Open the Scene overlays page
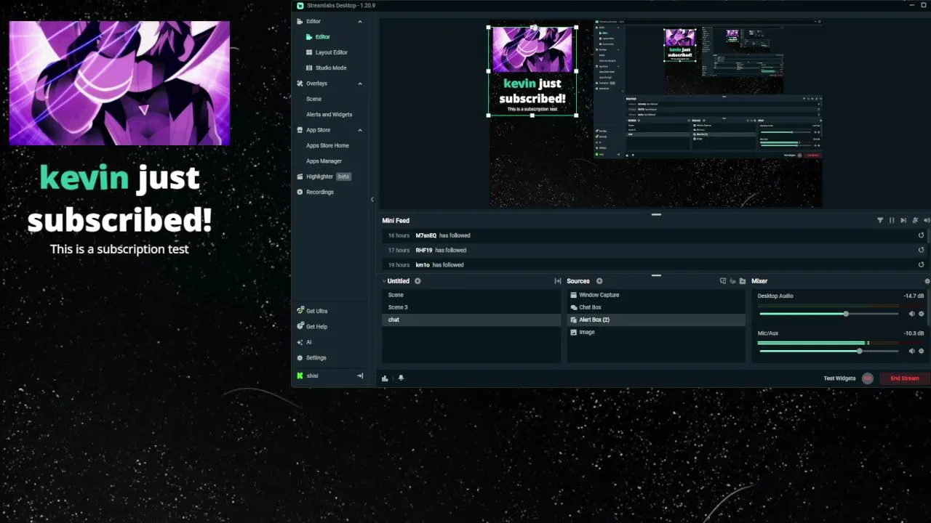 click(x=313, y=99)
